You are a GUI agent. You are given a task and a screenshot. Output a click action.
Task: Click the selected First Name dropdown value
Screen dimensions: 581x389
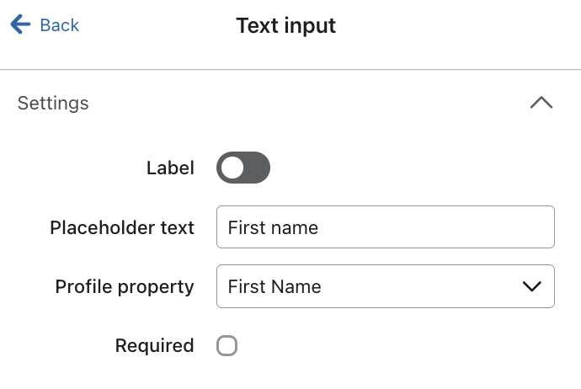[x=275, y=286]
